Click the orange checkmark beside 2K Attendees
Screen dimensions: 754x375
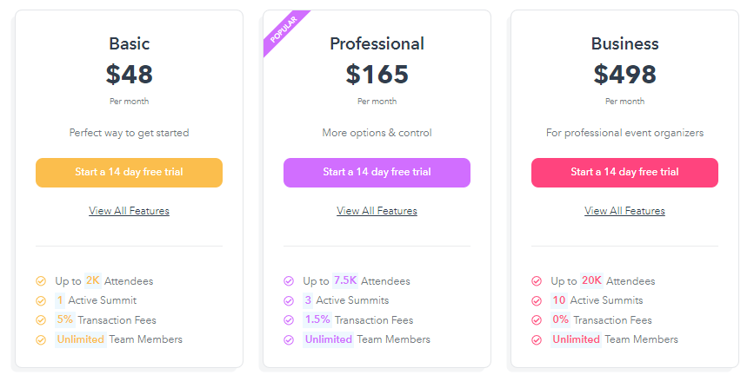41,281
